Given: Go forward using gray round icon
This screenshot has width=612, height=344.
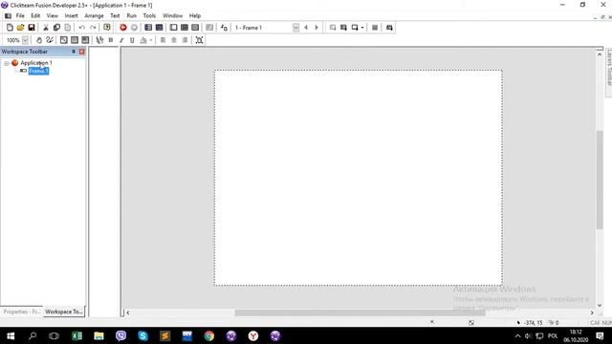Looking at the screenshot, I should pyautogui.click(x=134, y=28).
